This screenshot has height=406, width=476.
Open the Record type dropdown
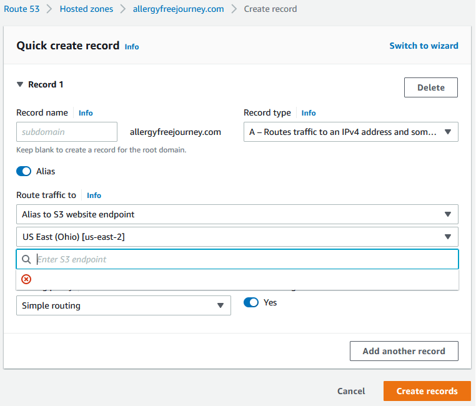pos(350,132)
